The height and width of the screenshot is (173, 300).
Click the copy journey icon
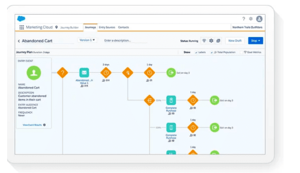tap(218, 40)
